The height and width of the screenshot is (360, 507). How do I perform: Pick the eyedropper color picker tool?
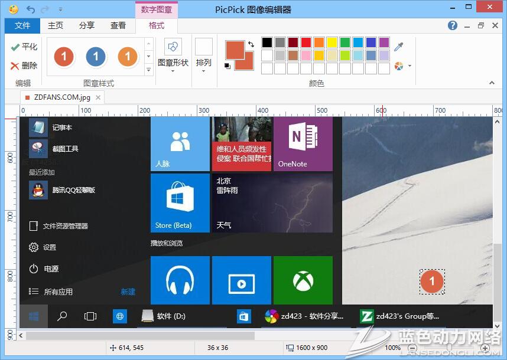tap(399, 47)
